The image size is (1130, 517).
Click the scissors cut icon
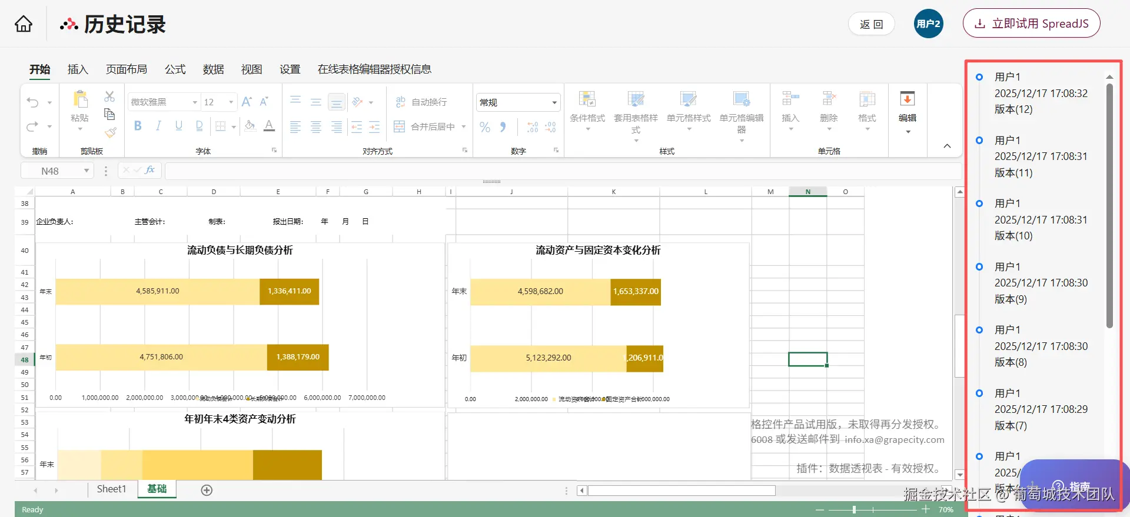109,96
